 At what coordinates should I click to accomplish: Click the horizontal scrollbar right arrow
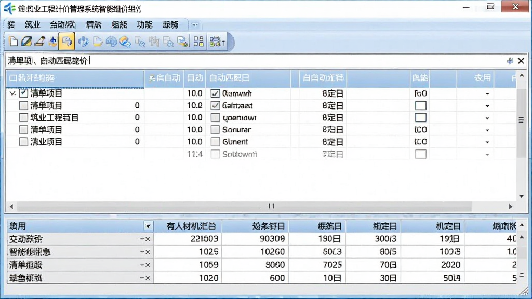point(510,206)
